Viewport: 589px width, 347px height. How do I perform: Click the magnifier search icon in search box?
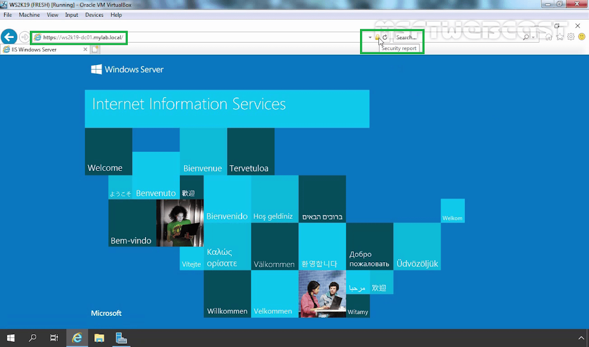pos(526,37)
